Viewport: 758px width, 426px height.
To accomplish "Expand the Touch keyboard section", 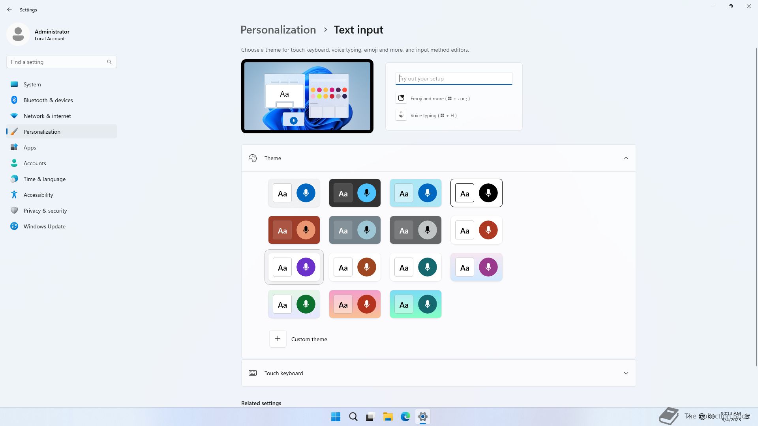I will point(626,373).
